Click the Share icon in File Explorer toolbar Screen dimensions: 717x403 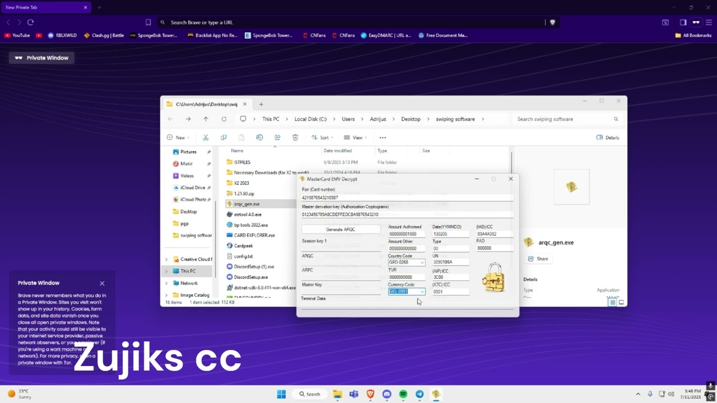(277, 138)
